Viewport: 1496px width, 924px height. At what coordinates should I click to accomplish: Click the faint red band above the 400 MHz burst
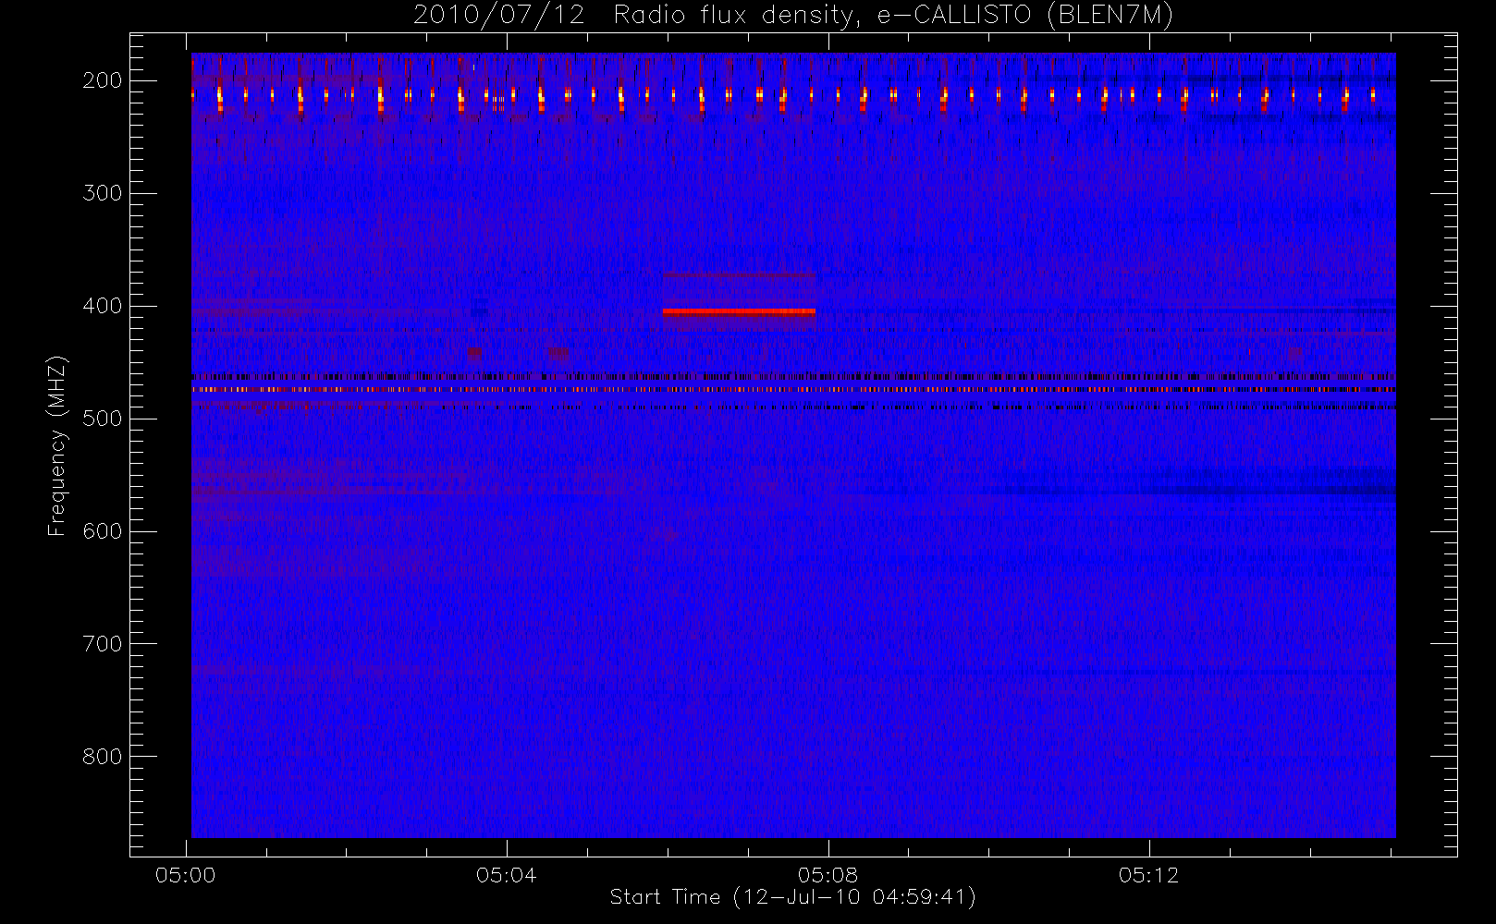[x=739, y=274]
